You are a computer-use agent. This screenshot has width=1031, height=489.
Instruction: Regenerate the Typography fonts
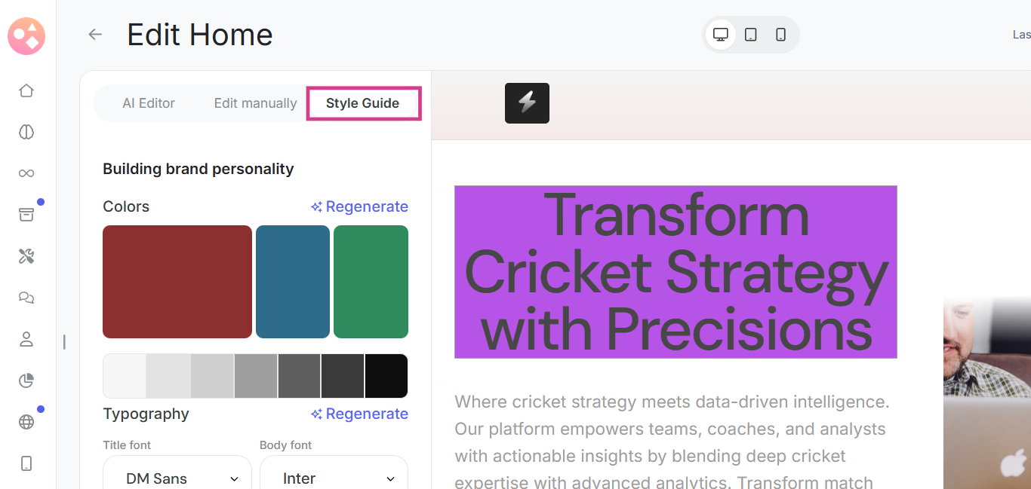359,414
